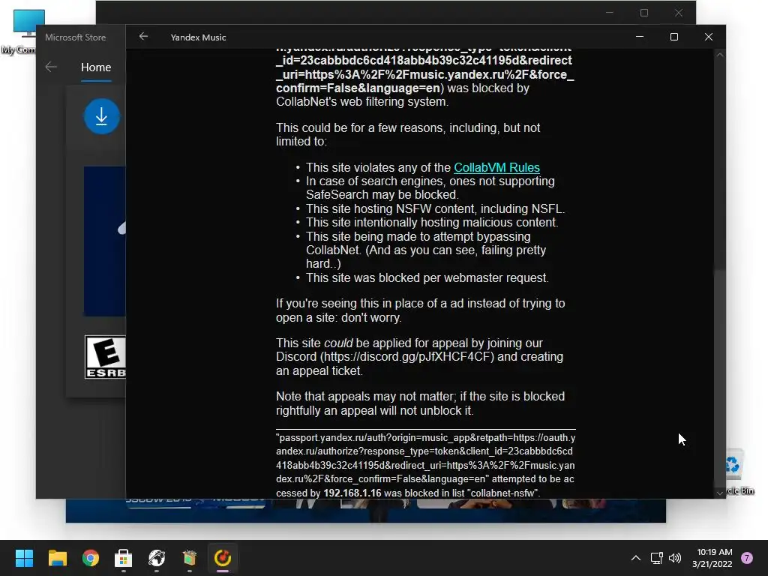Open File Explorer from the taskbar
This screenshot has width=768, height=576.
click(57, 558)
